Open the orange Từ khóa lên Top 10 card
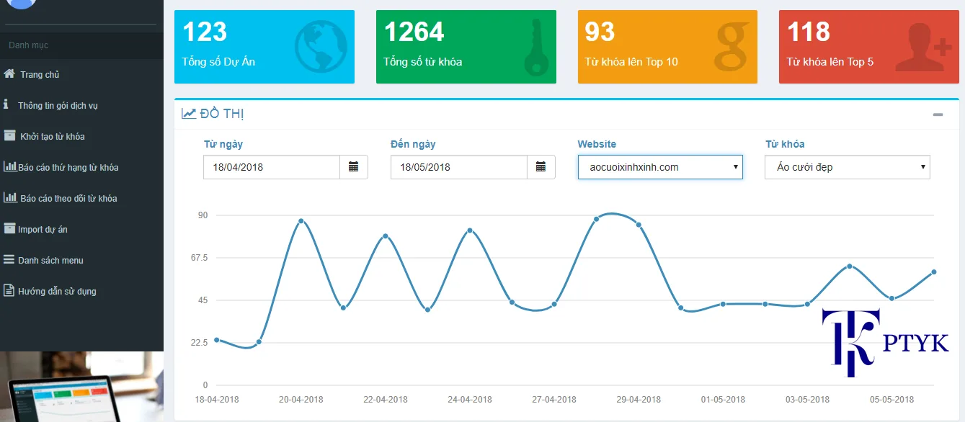Image resolution: width=965 pixels, height=422 pixels. pos(667,47)
